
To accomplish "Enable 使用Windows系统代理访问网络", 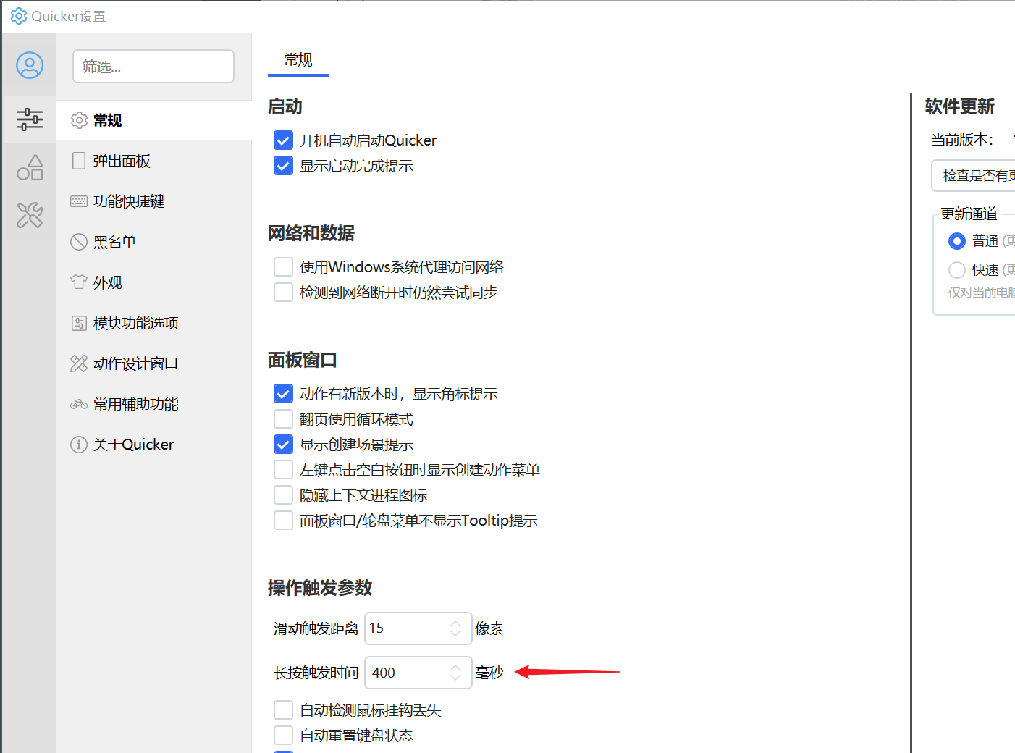I will pos(284,267).
